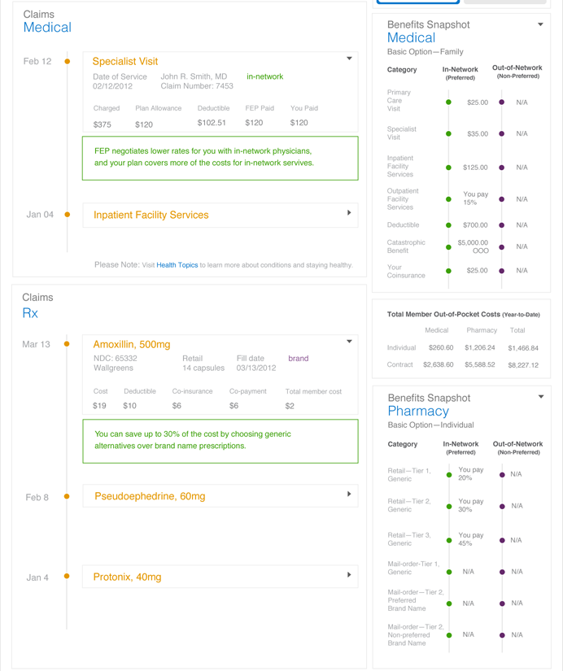Viewport: 563px width, 671px height.
Task: Click purple dot for Retail—Tier 2, Generic
Action: (502, 506)
